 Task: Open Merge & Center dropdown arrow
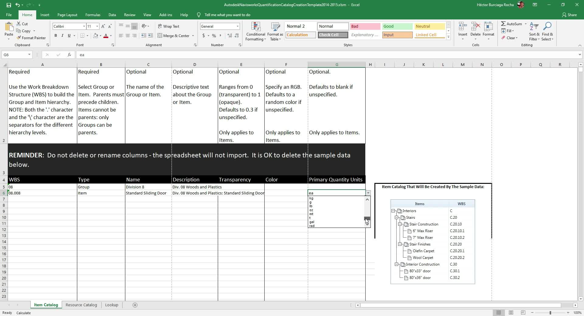click(193, 36)
